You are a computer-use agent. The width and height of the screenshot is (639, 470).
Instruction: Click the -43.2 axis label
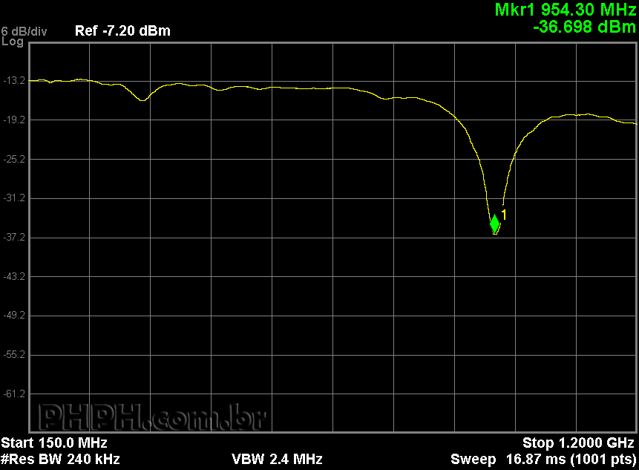click(x=14, y=276)
